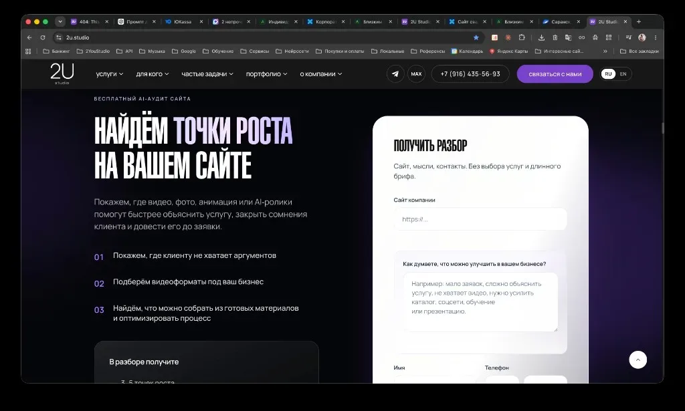Open the 'Сервисы' bookmarks folder
The width and height of the screenshot is (685, 411).
coord(254,51)
